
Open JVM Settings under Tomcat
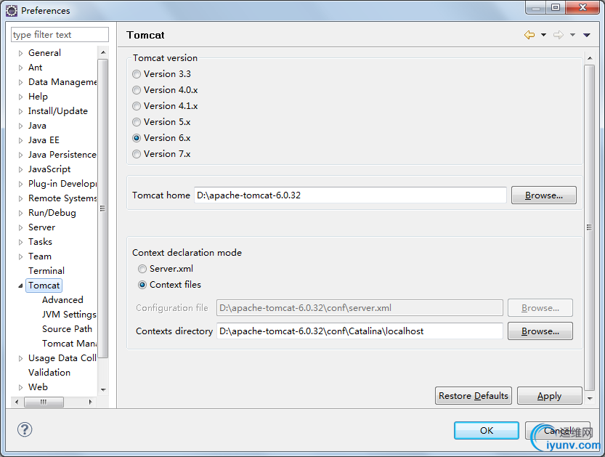point(69,315)
